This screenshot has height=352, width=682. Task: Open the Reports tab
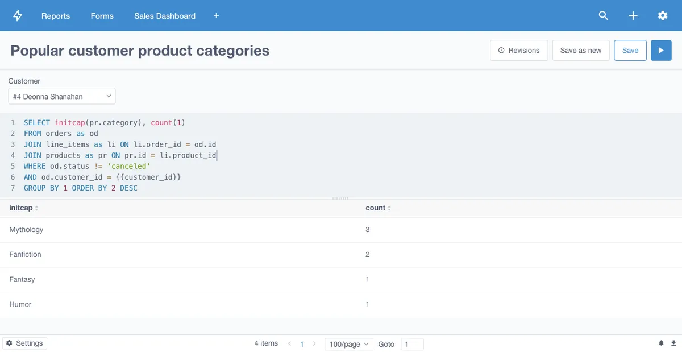click(56, 16)
